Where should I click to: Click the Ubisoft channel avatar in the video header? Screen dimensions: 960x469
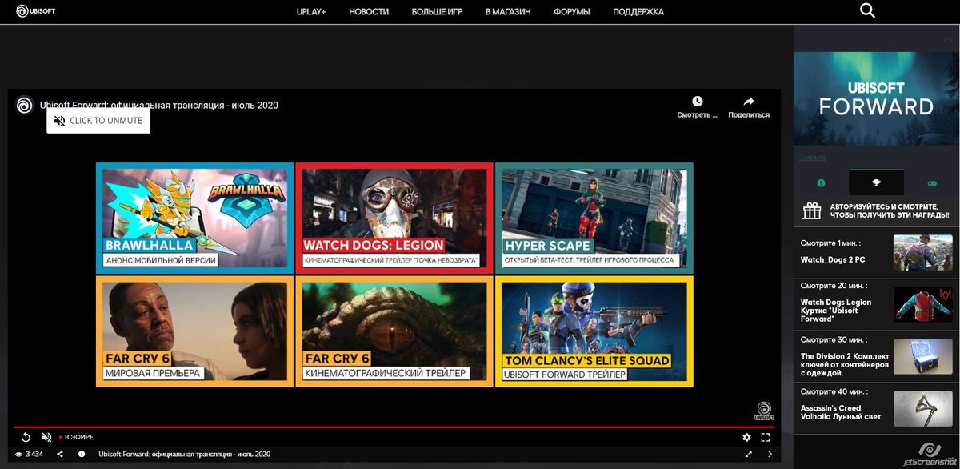tap(25, 105)
